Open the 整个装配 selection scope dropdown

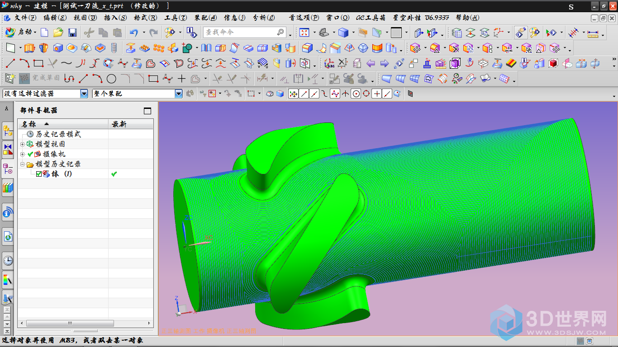(x=179, y=94)
